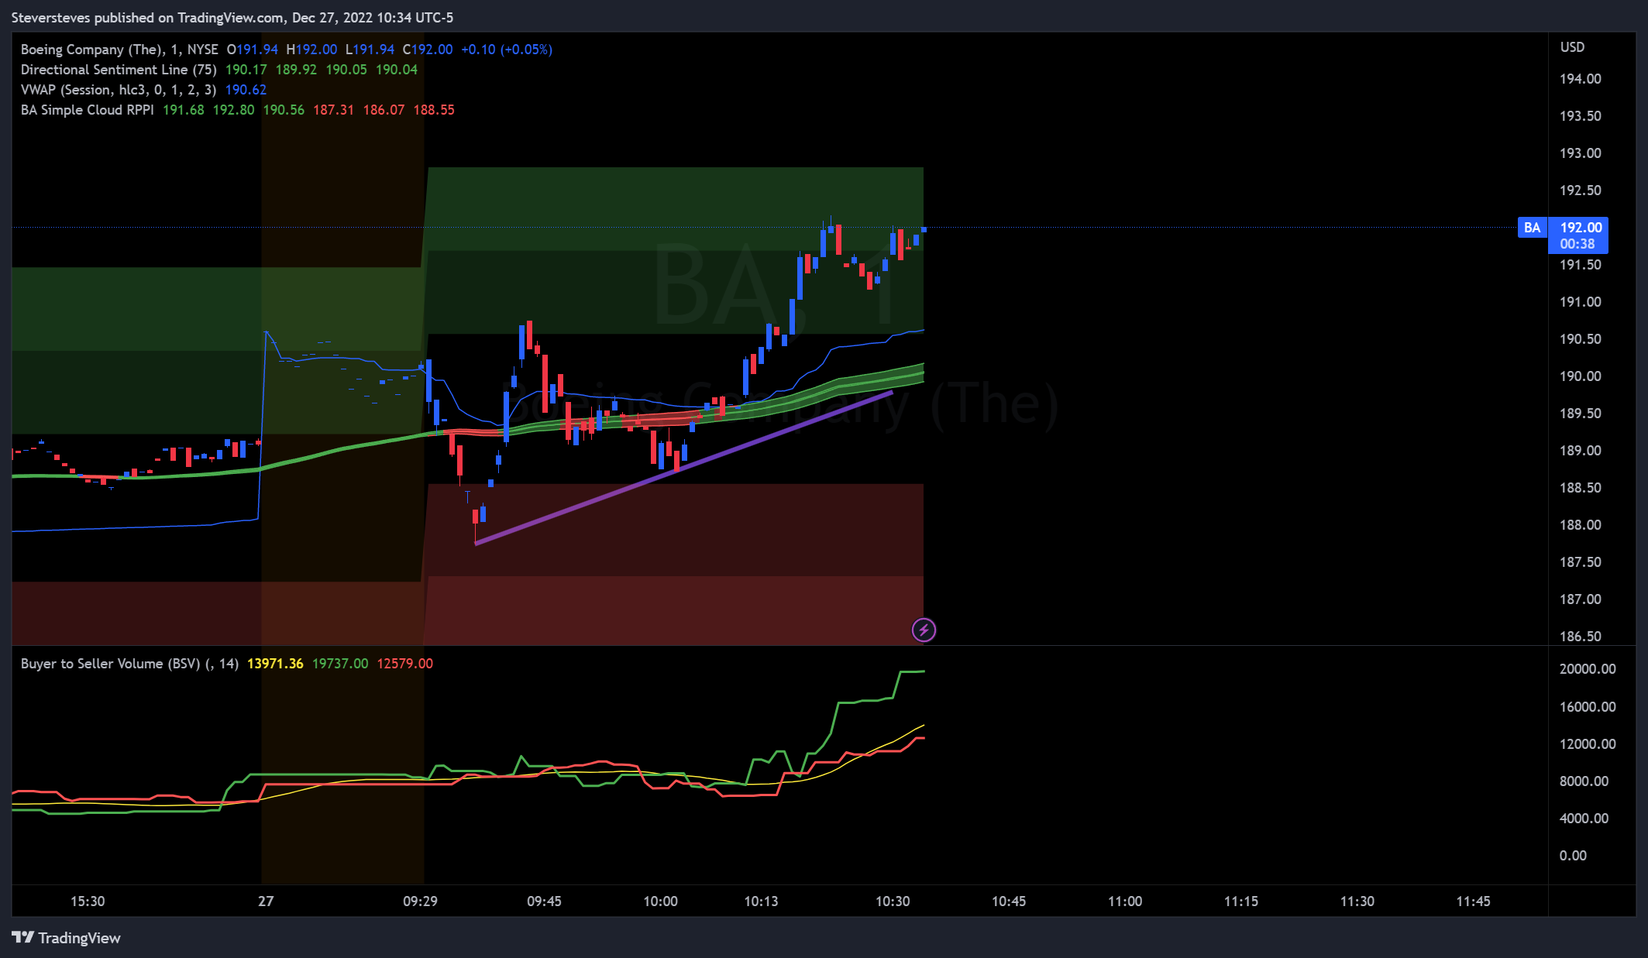Click the 11:00 time axis label
This screenshot has width=1648, height=958.
[1125, 901]
